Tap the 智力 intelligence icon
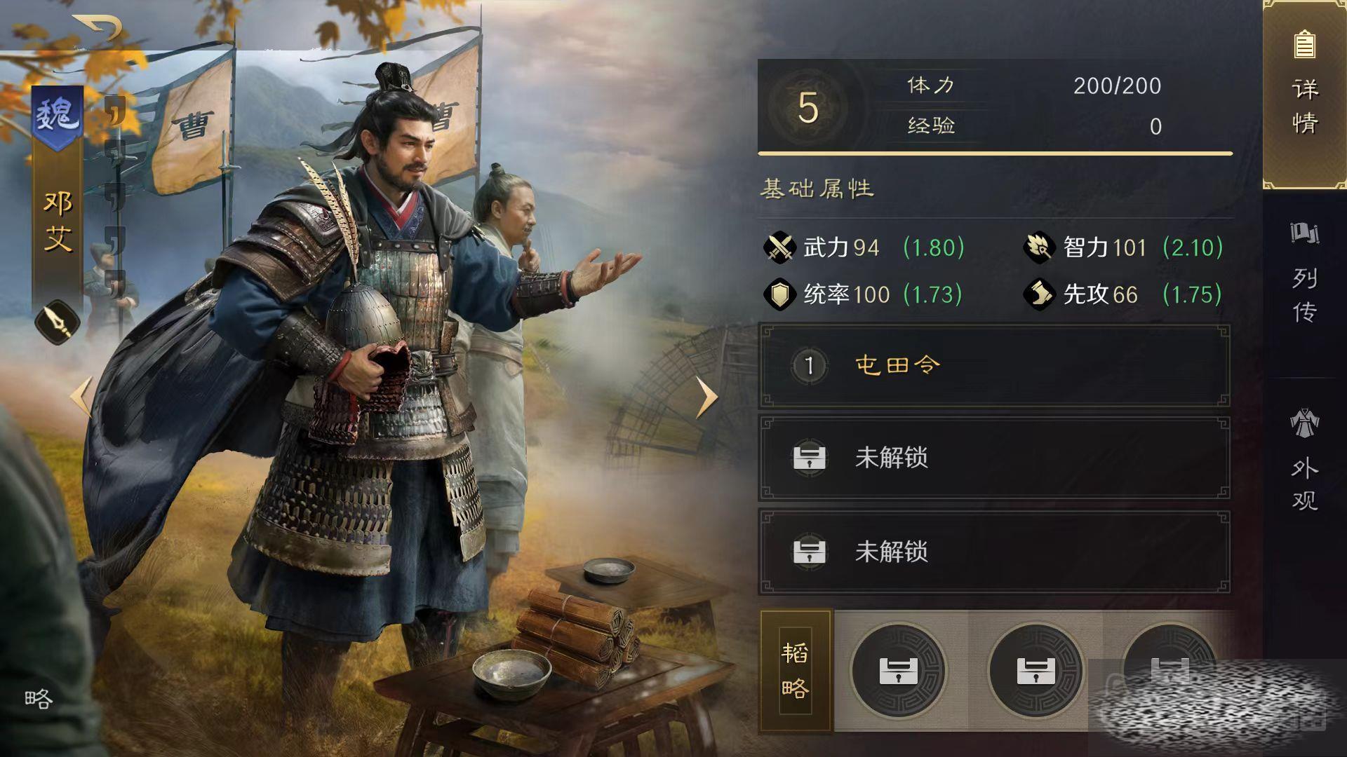 (x=1039, y=247)
